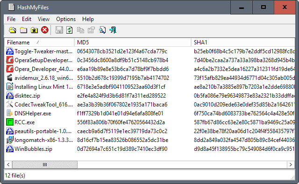Screen dimensions: 299x184
Task: Click the horizontal scrollbar left arrow
Action: pos(8,164)
